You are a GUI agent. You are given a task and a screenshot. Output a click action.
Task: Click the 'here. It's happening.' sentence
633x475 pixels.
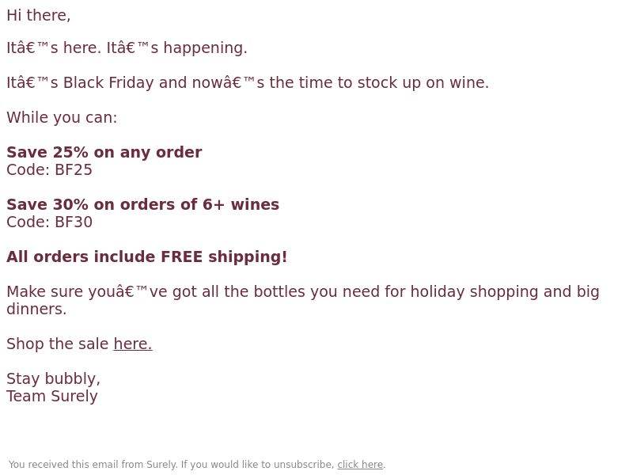click(x=155, y=47)
